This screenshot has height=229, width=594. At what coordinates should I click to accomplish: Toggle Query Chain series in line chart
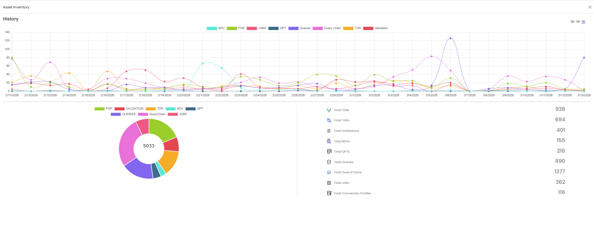[x=327, y=28]
